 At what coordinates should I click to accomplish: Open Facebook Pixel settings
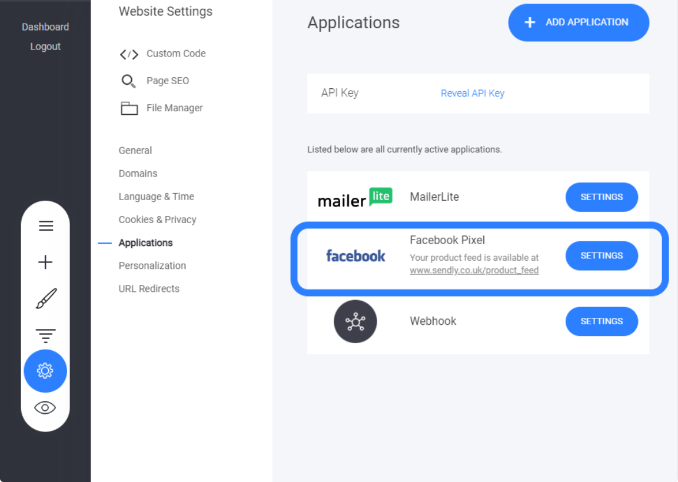point(601,256)
